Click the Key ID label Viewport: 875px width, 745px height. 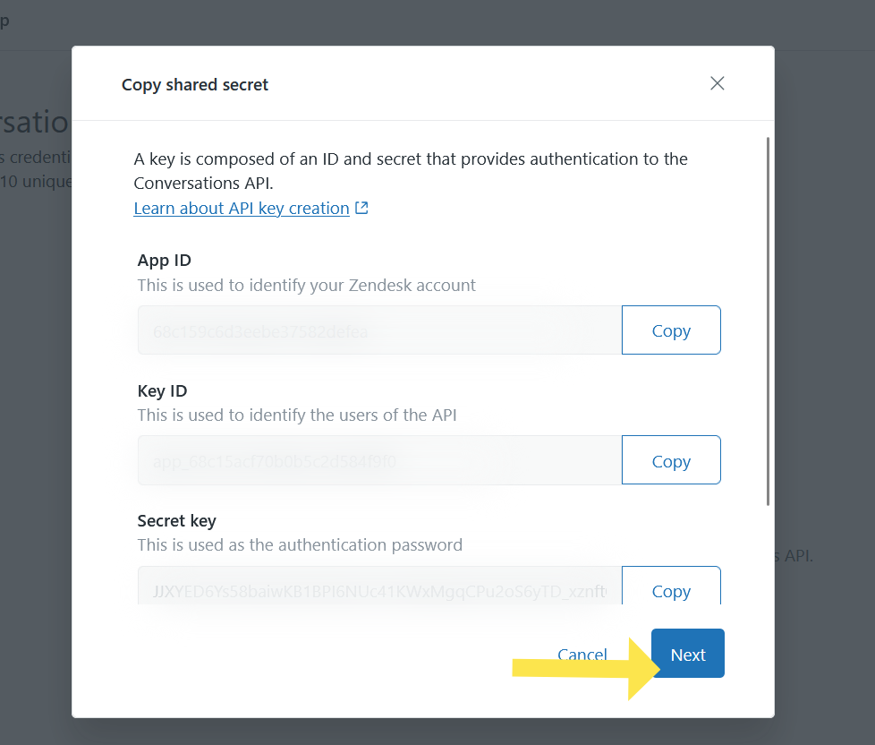(162, 390)
